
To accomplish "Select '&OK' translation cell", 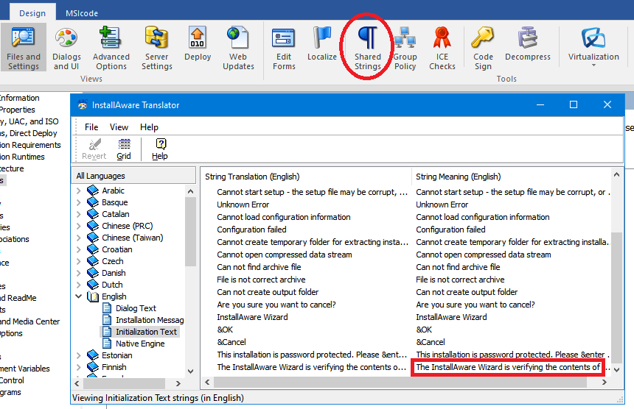I will tap(225, 330).
